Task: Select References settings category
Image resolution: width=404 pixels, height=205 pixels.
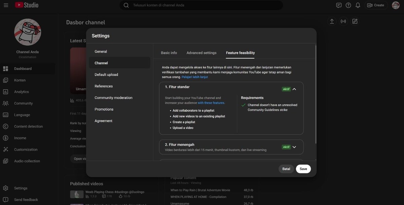Action: pos(120,86)
